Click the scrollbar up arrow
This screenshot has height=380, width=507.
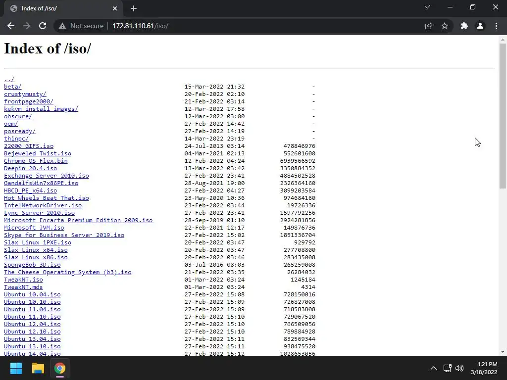click(x=503, y=40)
